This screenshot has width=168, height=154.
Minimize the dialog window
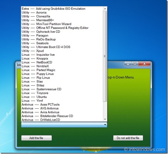[x=128, y=64]
